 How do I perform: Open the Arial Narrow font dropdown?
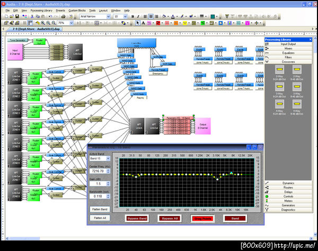coord(108,16)
